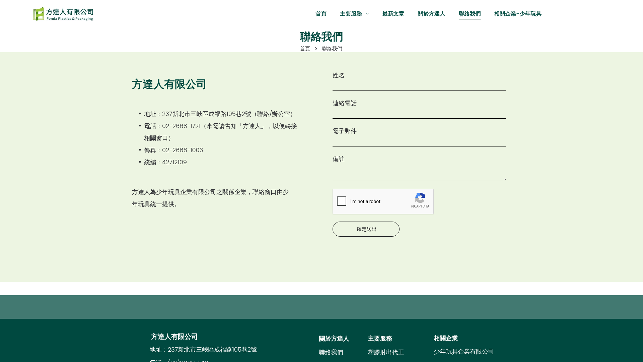Submit form with 確定送出 button
The height and width of the screenshot is (362, 643).
tap(366, 229)
